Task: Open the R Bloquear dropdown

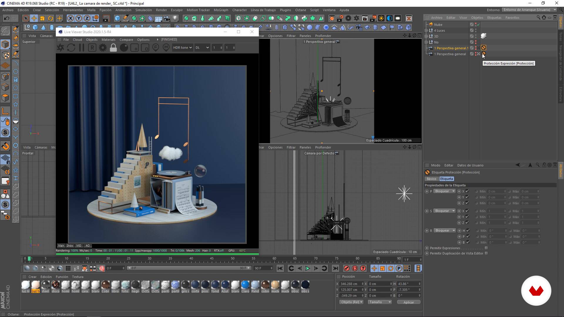Action: click(444, 231)
